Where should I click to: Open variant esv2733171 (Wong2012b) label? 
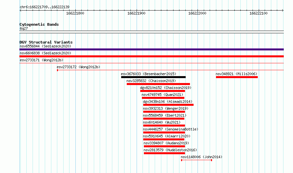41,60
